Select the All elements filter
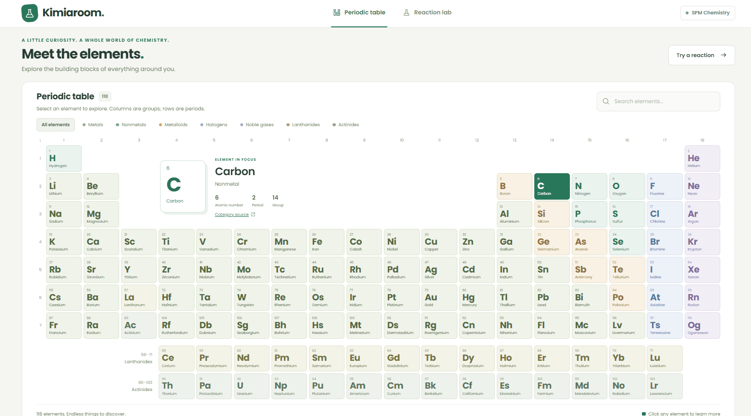751x416 pixels. tap(56, 125)
